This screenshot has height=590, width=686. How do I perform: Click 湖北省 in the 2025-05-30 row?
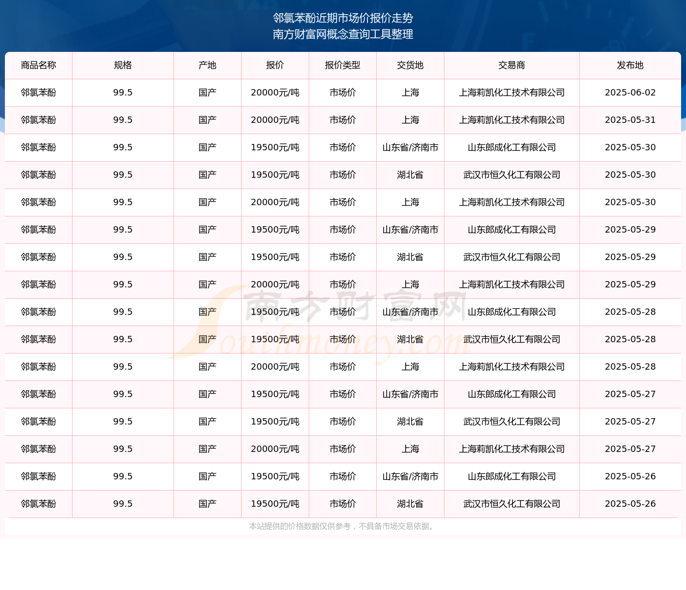click(x=411, y=175)
